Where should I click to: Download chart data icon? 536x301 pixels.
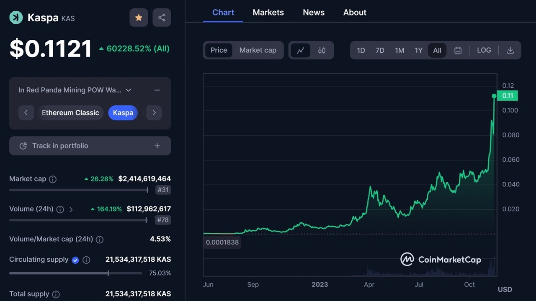pos(510,50)
